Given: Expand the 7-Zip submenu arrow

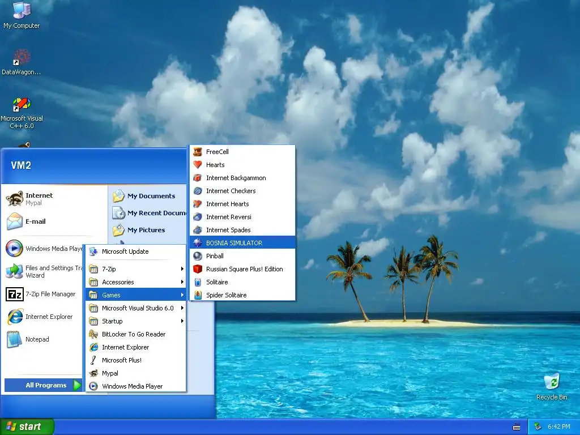Looking at the screenshot, I should tap(182, 269).
